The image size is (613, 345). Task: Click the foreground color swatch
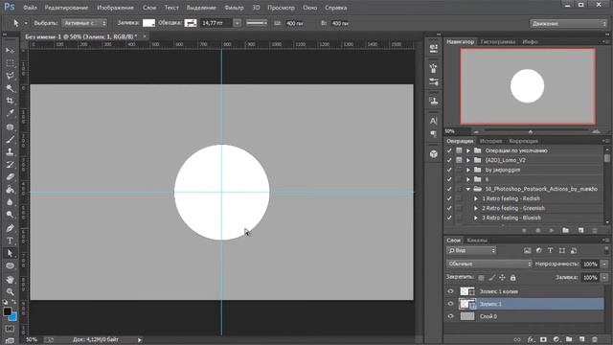(x=7, y=311)
